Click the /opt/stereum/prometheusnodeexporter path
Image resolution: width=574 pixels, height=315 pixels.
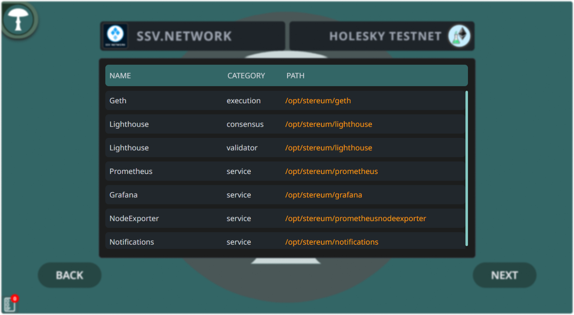point(356,218)
